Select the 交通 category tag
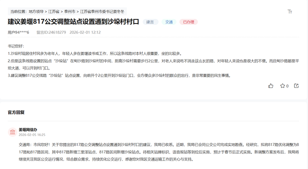The width and height of the screenshot is (308, 169). [x=169, y=22]
